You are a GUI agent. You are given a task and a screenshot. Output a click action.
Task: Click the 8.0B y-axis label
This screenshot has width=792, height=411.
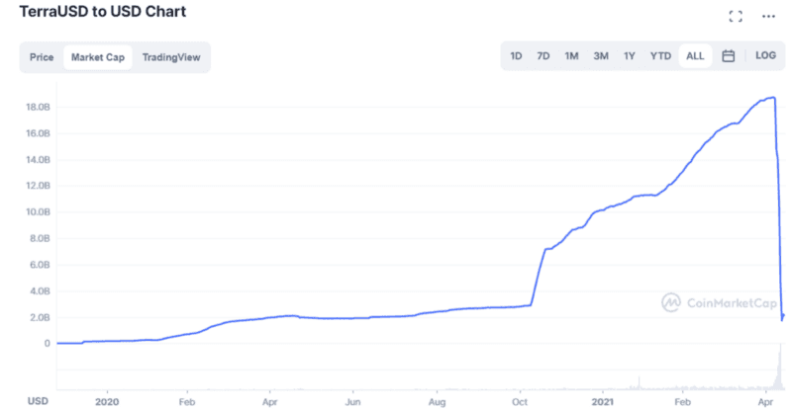point(40,238)
